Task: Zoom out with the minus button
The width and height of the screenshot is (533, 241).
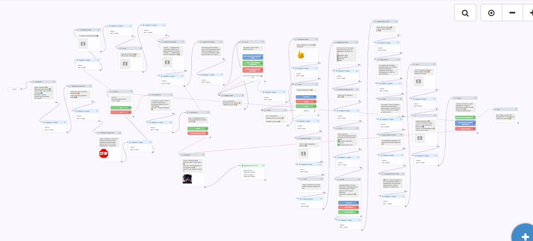Action: (512, 13)
